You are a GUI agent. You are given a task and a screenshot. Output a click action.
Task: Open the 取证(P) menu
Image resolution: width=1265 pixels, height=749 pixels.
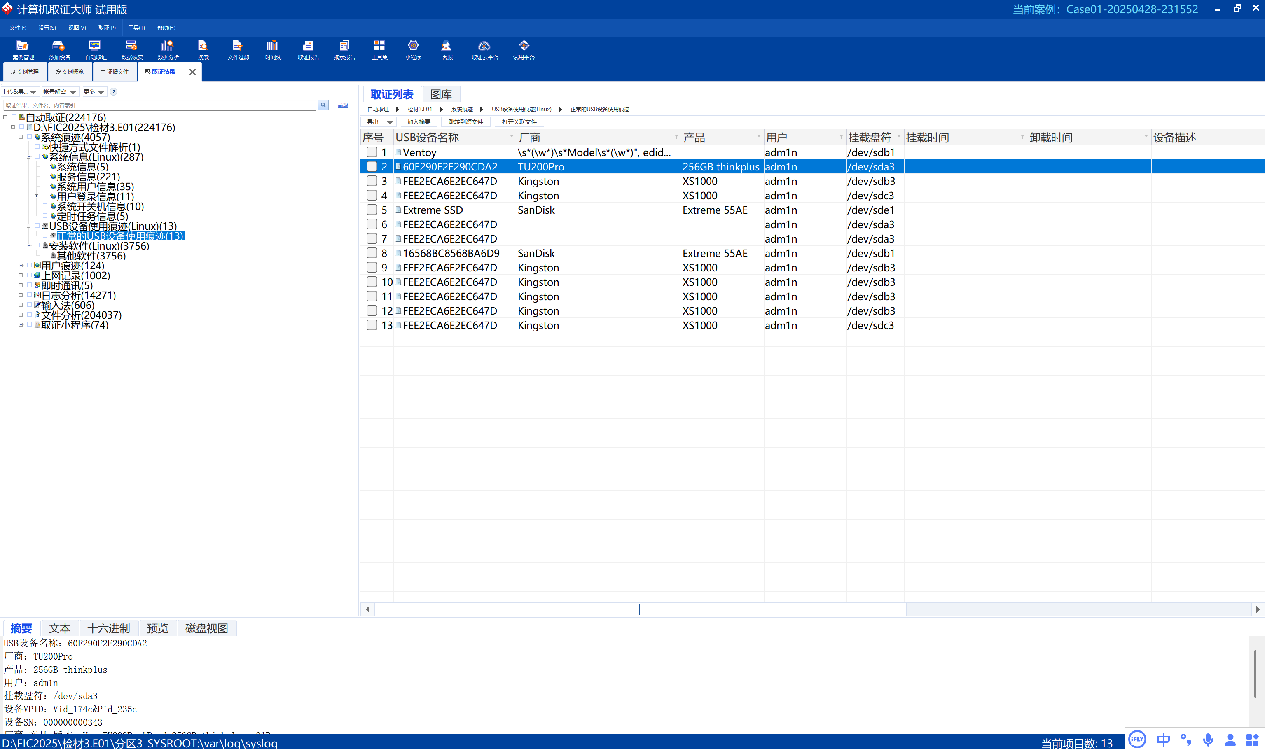[x=107, y=28]
